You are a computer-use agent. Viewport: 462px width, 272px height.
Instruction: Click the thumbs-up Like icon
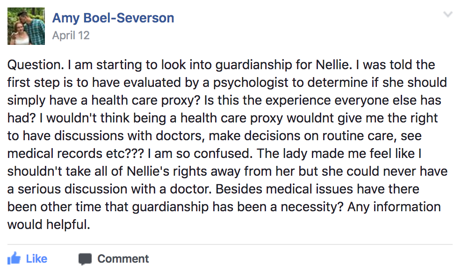point(14,259)
